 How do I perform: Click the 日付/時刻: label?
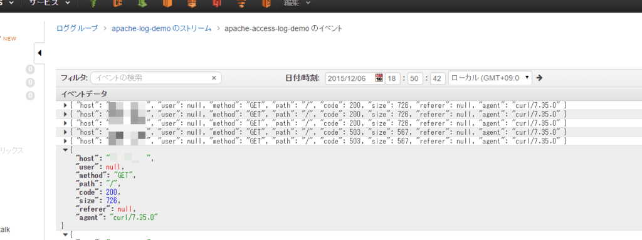point(302,78)
